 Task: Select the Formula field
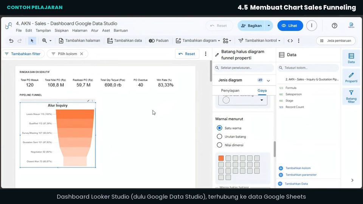click(x=291, y=88)
